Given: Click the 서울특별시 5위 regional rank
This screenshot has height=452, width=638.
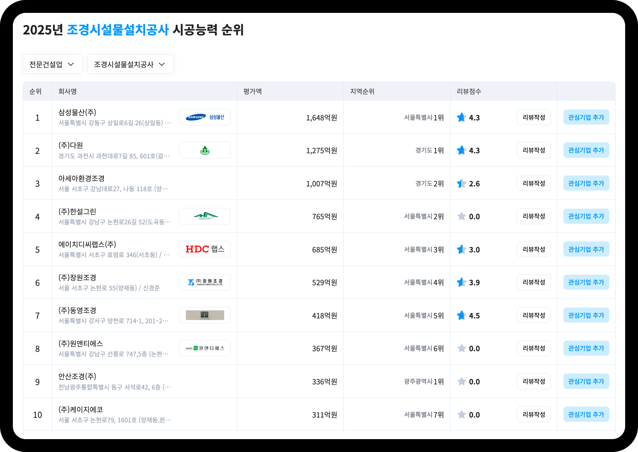Looking at the screenshot, I should tap(424, 315).
